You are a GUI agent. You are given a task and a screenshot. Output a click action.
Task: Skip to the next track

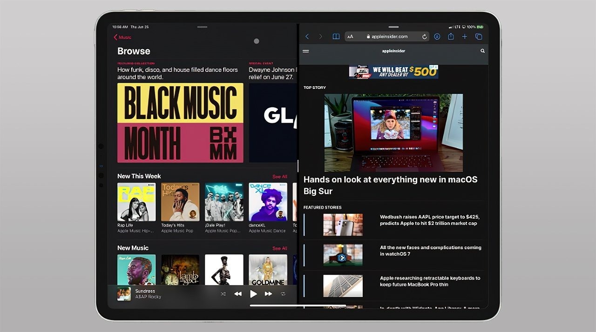tap(268, 293)
